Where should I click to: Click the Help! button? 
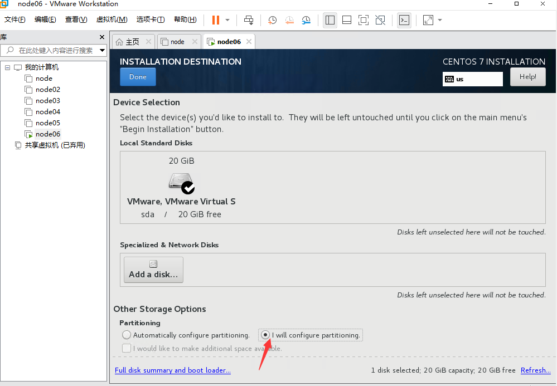(528, 77)
